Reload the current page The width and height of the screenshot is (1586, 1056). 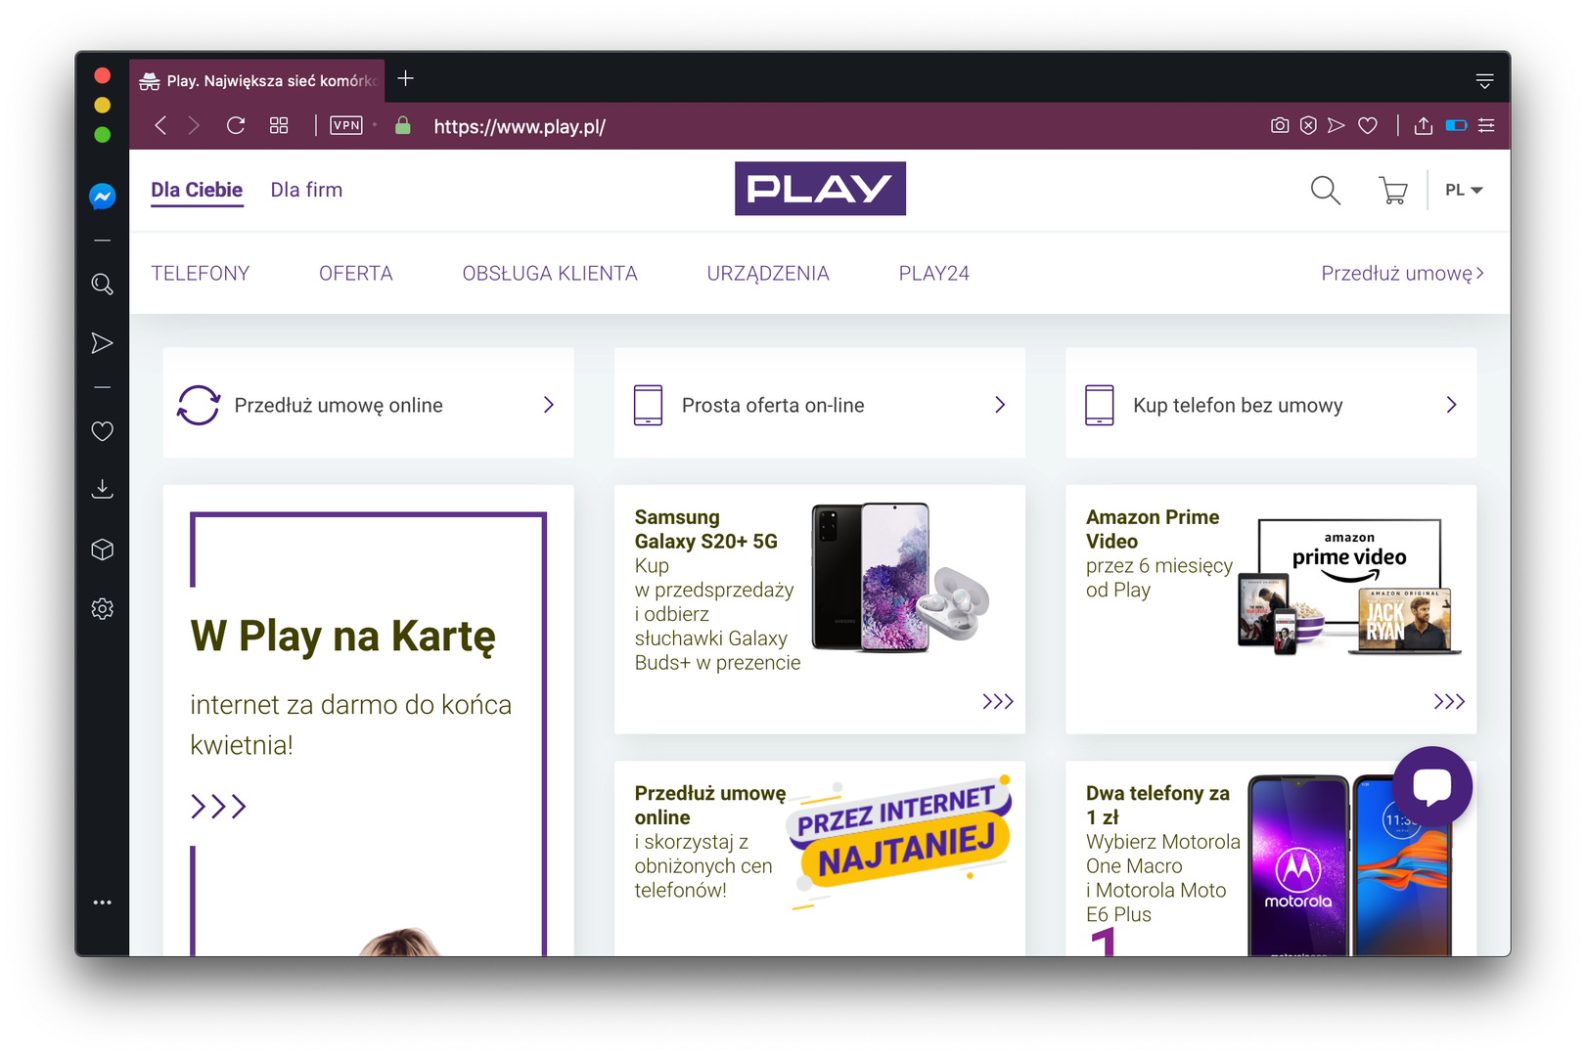pyautogui.click(x=236, y=125)
